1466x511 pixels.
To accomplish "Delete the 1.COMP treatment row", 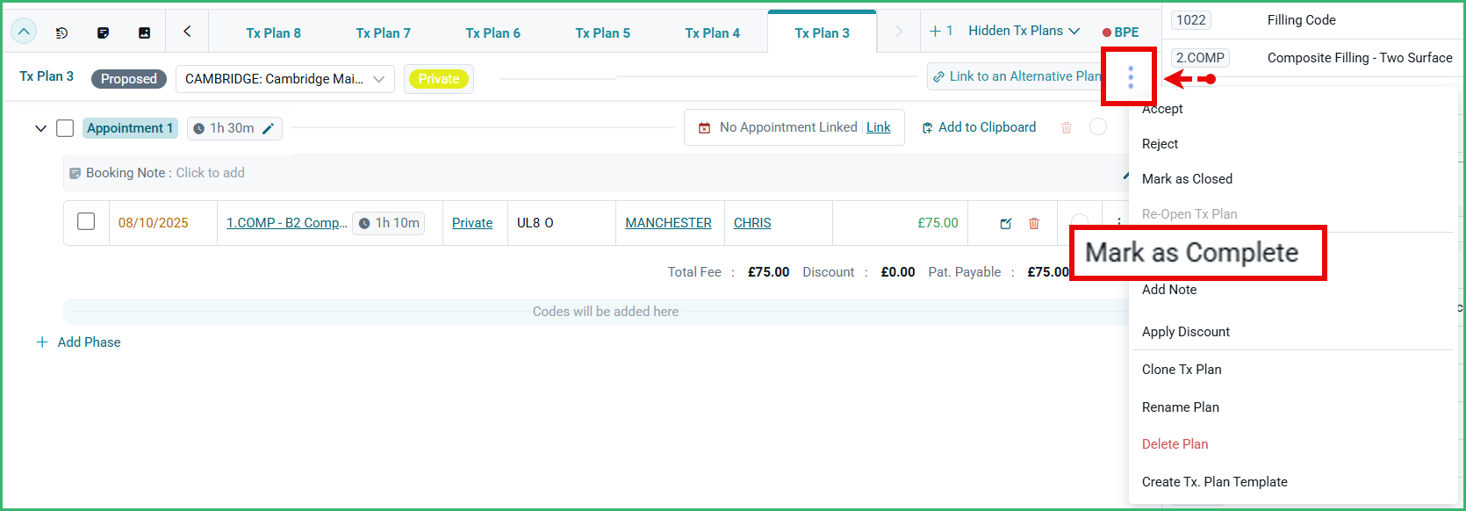I will [1034, 223].
